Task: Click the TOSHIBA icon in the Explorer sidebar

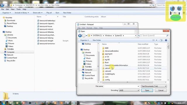Action: click(5, 49)
